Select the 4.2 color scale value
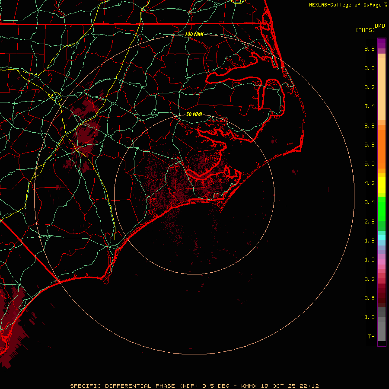Screen dimensions: 389x389 (x=370, y=183)
